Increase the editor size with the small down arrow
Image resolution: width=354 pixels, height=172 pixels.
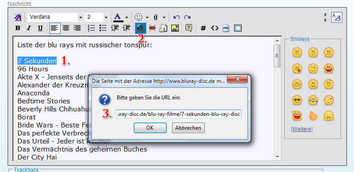pos(325,20)
